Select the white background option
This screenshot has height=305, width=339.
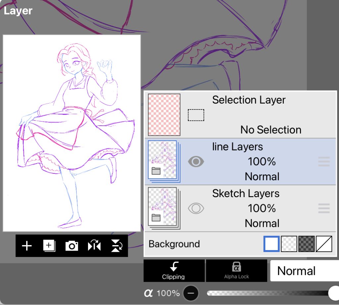point(271,244)
